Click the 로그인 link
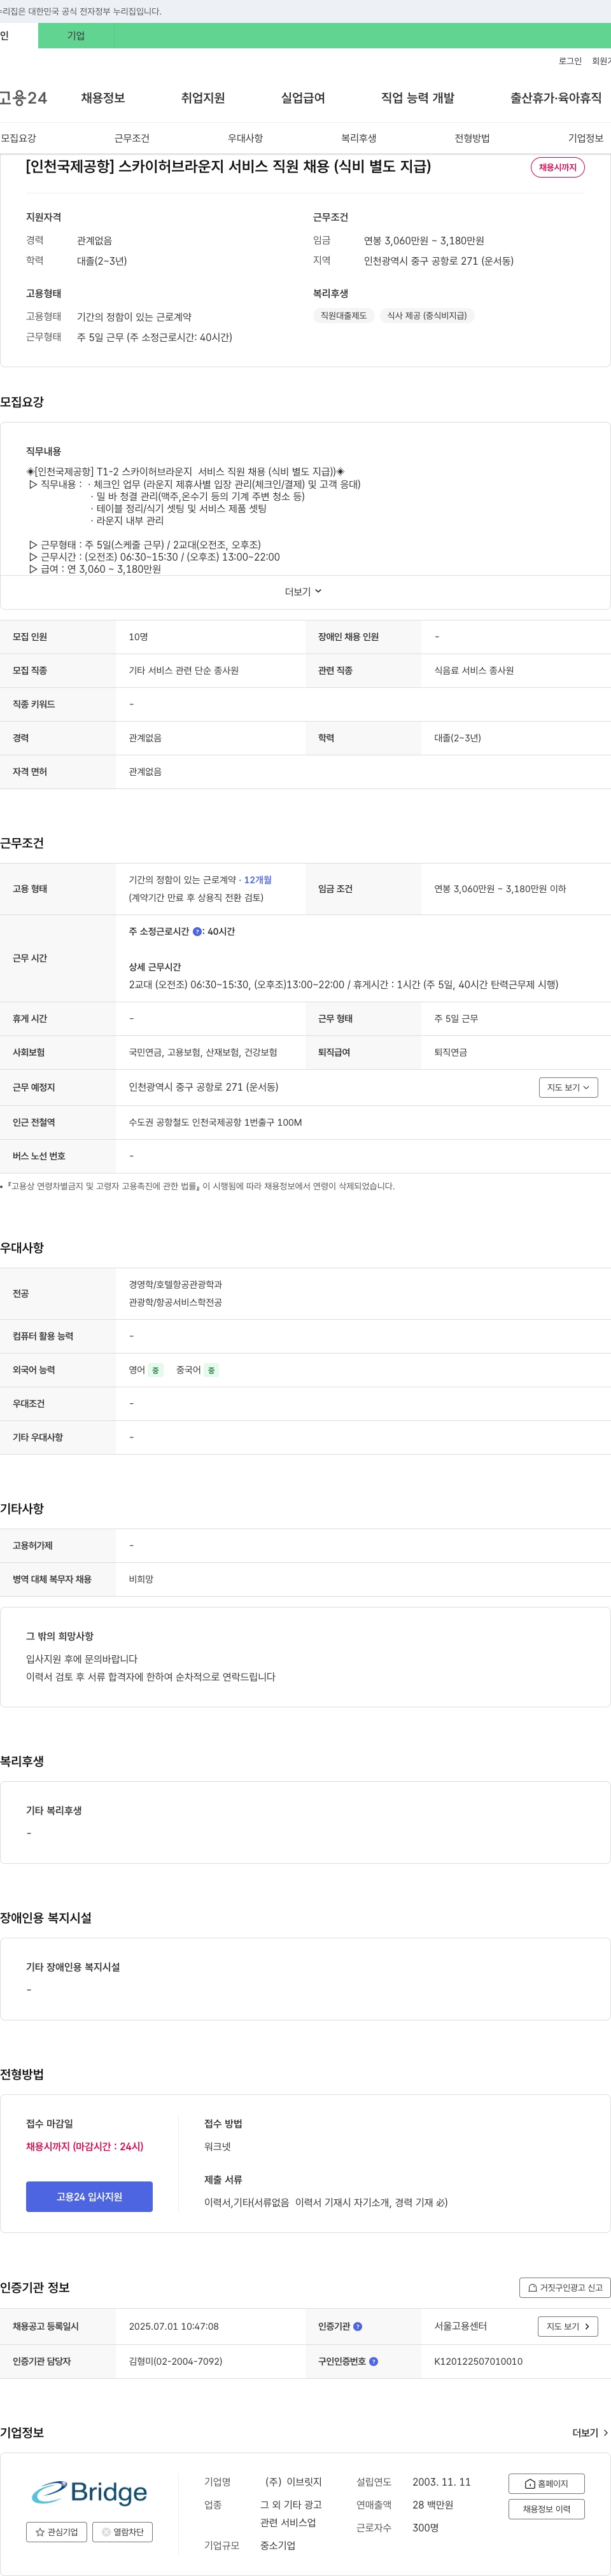The height and width of the screenshot is (2576, 611). click(x=570, y=61)
